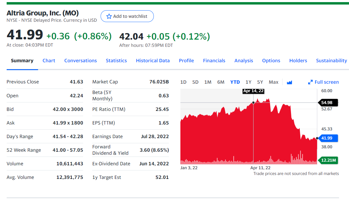Image resolution: width=349 pixels, height=204 pixels.
Task: Click dividend yield 3.60 (8.65%)
Action: tap(154, 150)
